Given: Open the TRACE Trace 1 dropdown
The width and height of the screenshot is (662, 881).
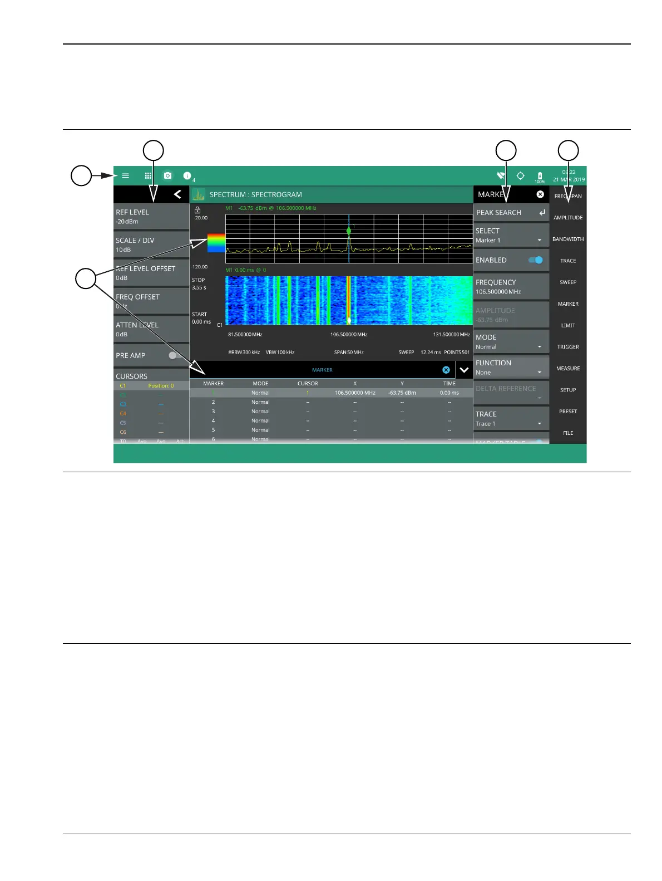Looking at the screenshot, I should [511, 419].
